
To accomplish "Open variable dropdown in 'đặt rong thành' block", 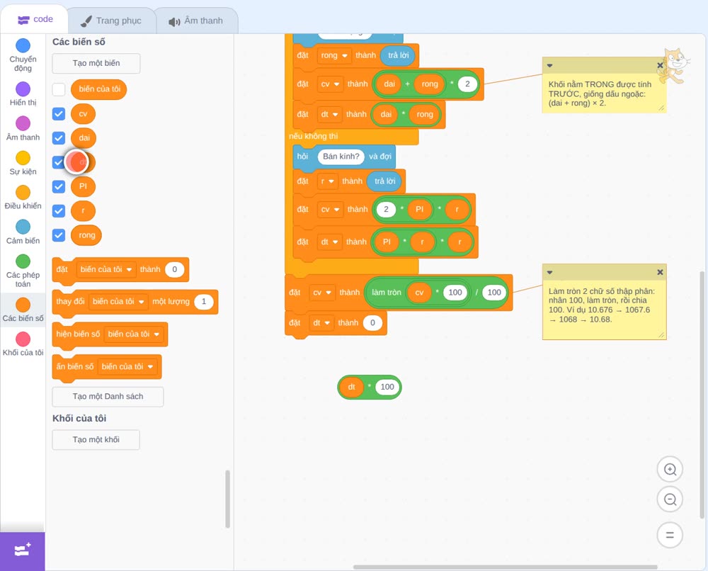I will tap(333, 55).
